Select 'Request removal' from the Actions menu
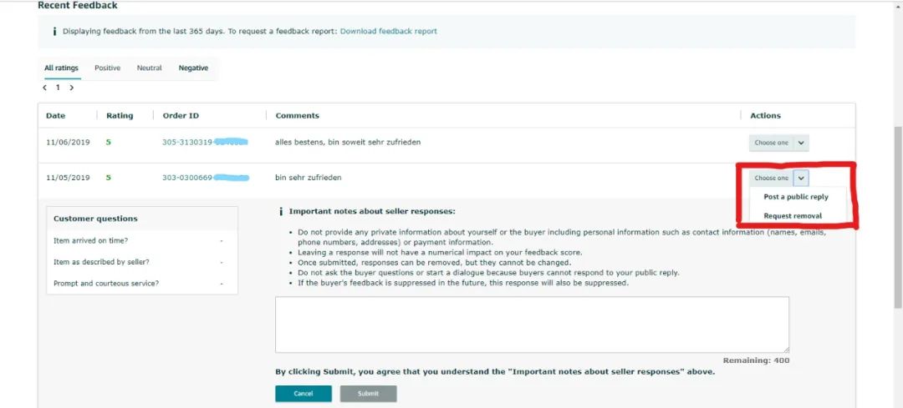 pos(793,216)
